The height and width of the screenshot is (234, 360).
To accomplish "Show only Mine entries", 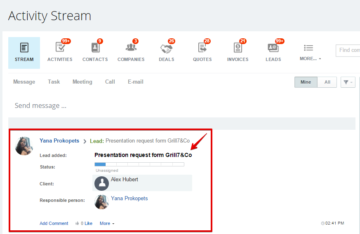I will click(306, 82).
